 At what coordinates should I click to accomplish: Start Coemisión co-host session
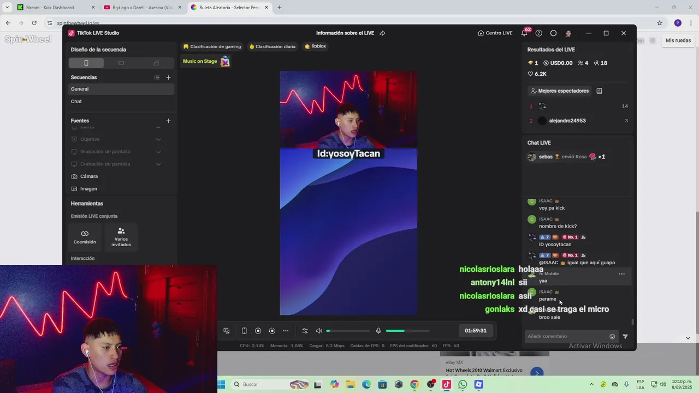[85, 237]
